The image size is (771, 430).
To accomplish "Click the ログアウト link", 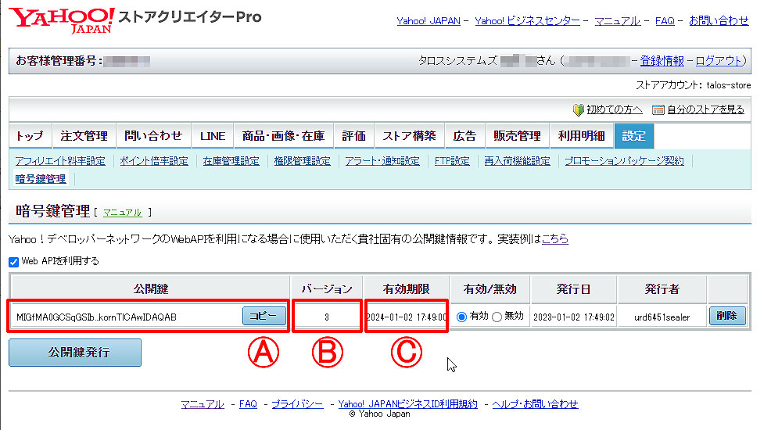I will pyautogui.click(x=719, y=61).
